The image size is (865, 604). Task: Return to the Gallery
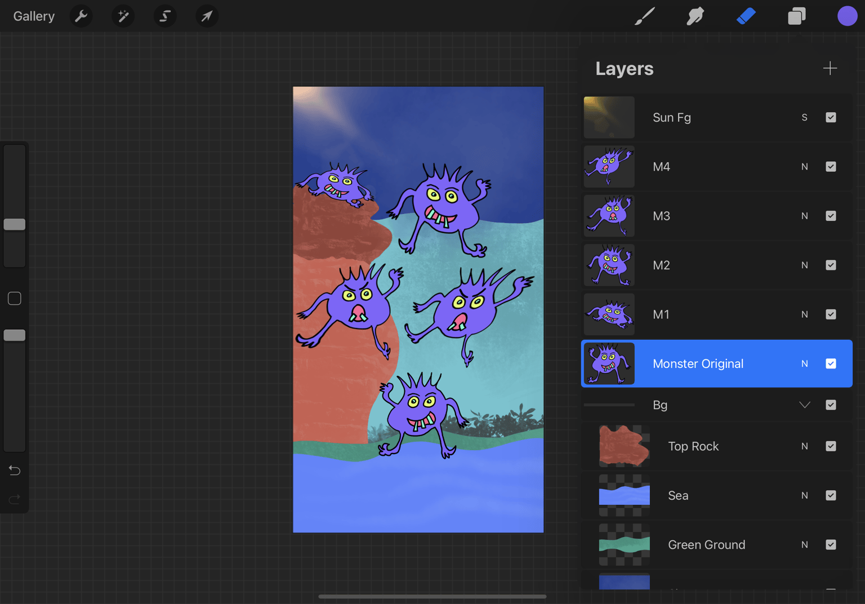pyautogui.click(x=34, y=16)
